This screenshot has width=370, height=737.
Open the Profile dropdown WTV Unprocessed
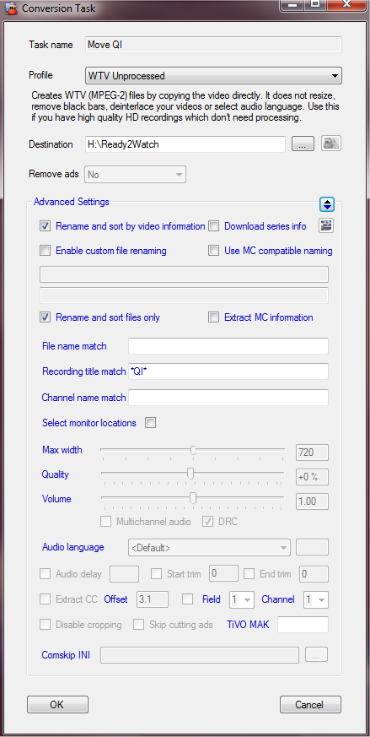(213, 76)
